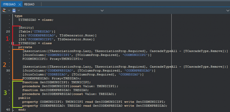Viewport: 230px width, 112px height.
Task: Click JoinColumn 'CODMUNICIPI' line
Action: (87, 55)
